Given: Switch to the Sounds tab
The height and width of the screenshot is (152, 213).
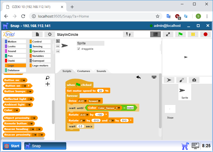Looking at the screenshot, I should 101,71.
